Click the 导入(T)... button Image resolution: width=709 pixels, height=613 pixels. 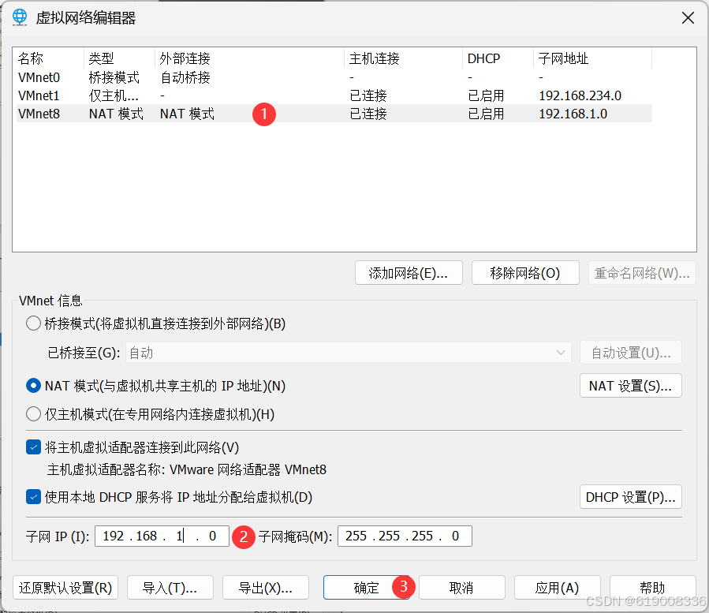(x=170, y=588)
